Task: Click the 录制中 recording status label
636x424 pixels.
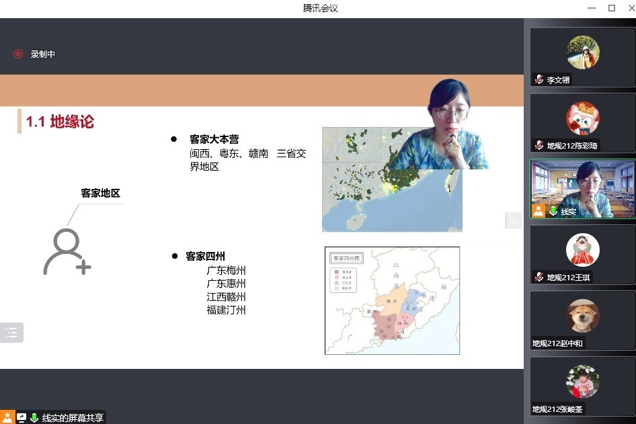Action: [43, 54]
